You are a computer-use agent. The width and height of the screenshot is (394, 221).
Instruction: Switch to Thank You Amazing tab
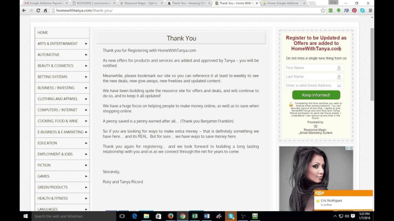189,3
